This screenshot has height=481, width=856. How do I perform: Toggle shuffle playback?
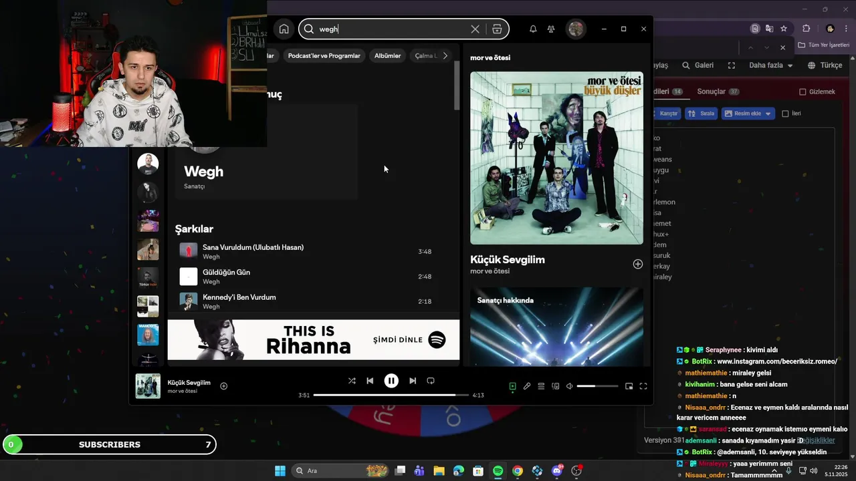(352, 381)
